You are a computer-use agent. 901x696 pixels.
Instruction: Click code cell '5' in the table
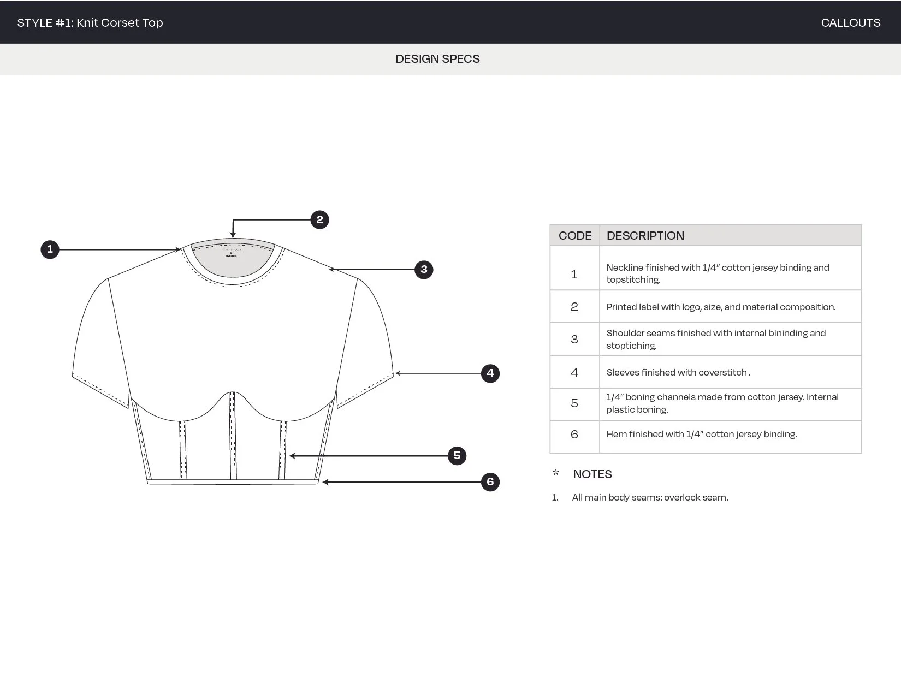[574, 403]
